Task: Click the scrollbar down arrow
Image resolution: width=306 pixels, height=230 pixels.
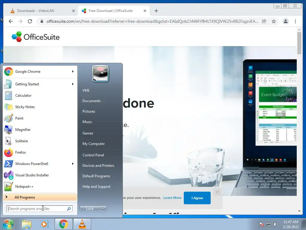Action: (299, 211)
